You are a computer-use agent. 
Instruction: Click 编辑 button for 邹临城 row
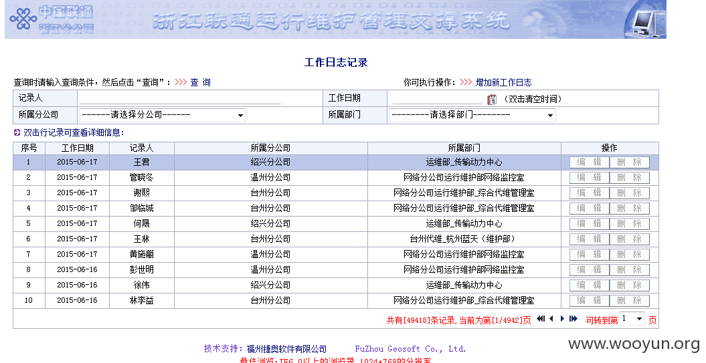coord(590,209)
